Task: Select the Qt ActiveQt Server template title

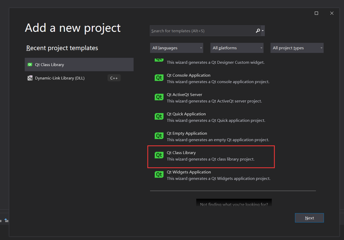Action: (184, 94)
